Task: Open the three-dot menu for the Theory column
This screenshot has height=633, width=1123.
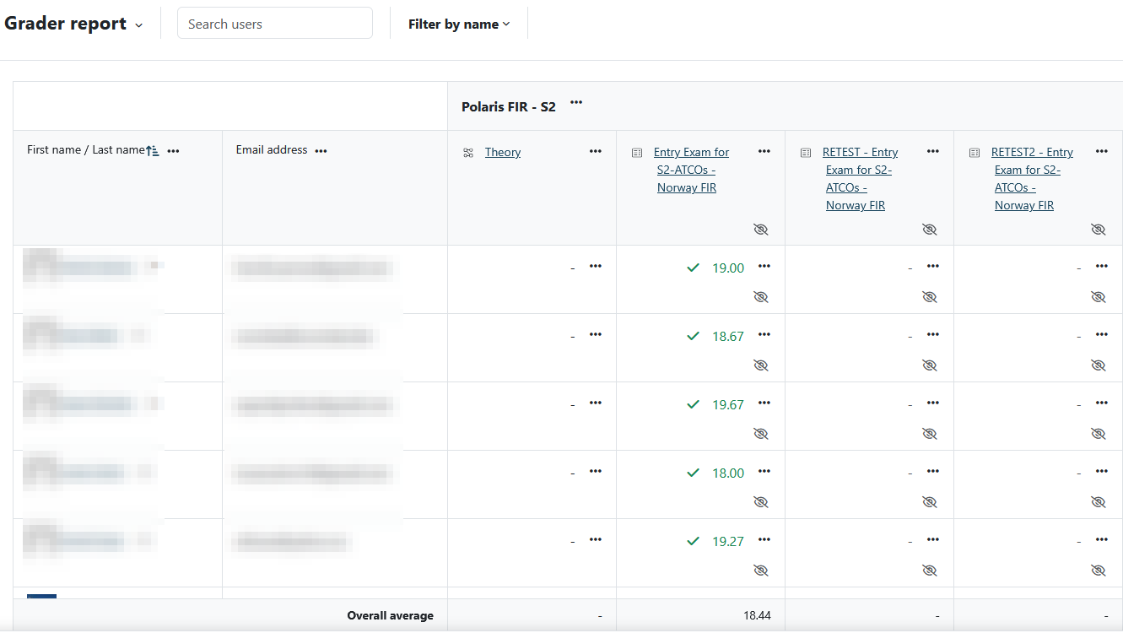Action: click(x=596, y=152)
